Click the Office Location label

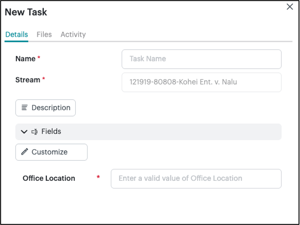coord(49,179)
